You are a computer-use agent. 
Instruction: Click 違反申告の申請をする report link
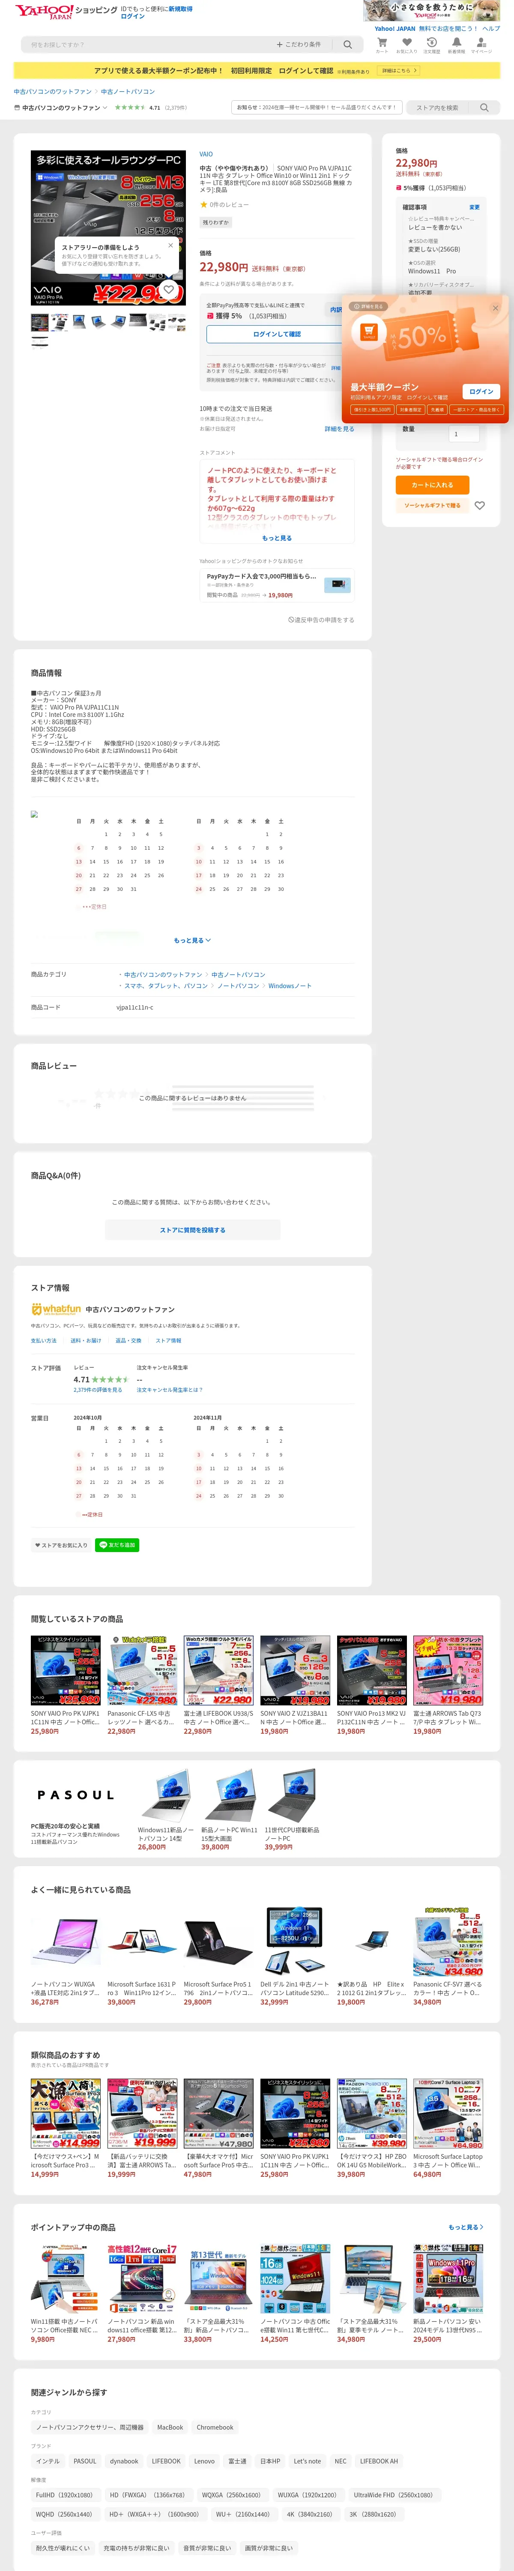click(x=320, y=620)
